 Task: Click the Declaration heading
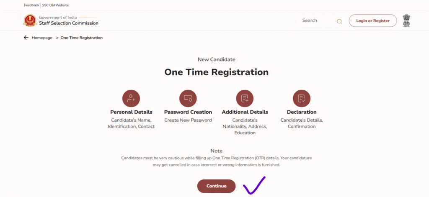302,112
